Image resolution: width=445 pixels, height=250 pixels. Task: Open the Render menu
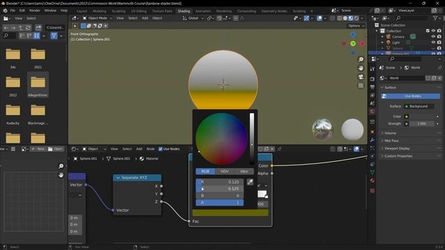[35, 10]
